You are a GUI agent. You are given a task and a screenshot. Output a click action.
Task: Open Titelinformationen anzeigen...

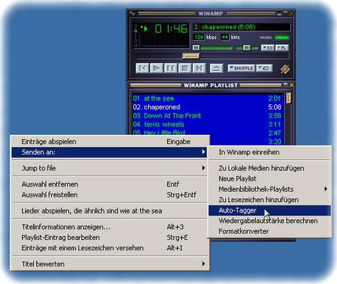coord(110,227)
